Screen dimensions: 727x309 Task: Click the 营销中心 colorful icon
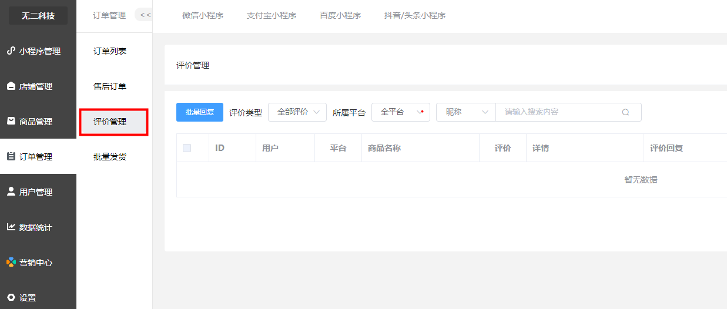pyautogui.click(x=11, y=262)
